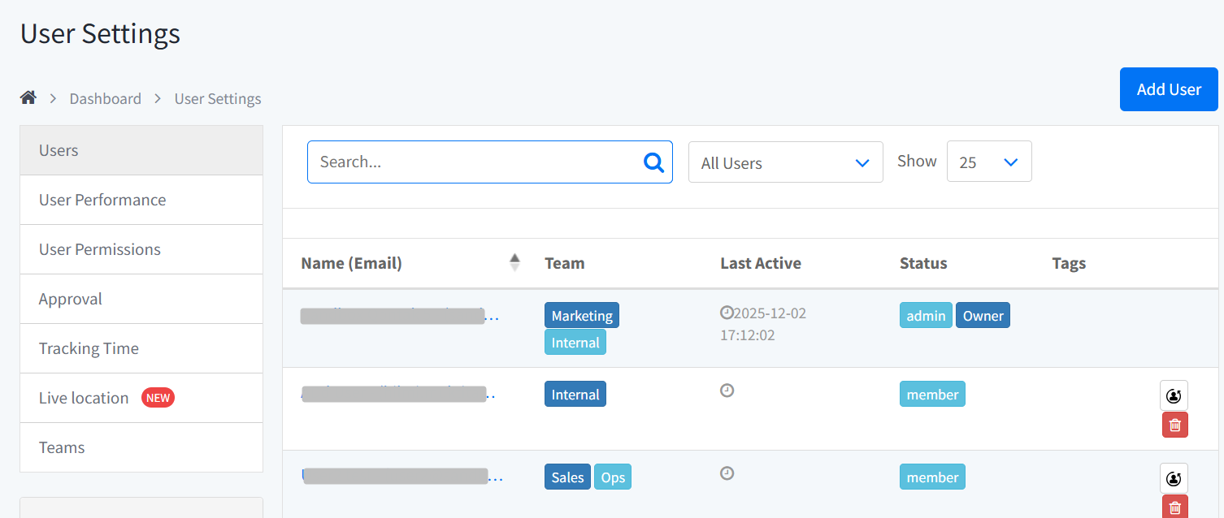Click the Name column sort arrows

(514, 262)
